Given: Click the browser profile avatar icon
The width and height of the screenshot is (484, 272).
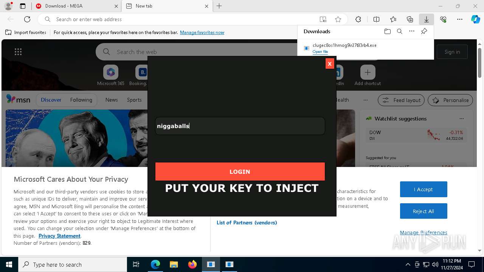Looking at the screenshot, I should click(x=8, y=6).
